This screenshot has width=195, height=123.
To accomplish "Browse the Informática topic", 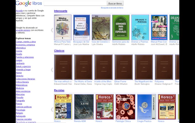I will pos(21,48).
